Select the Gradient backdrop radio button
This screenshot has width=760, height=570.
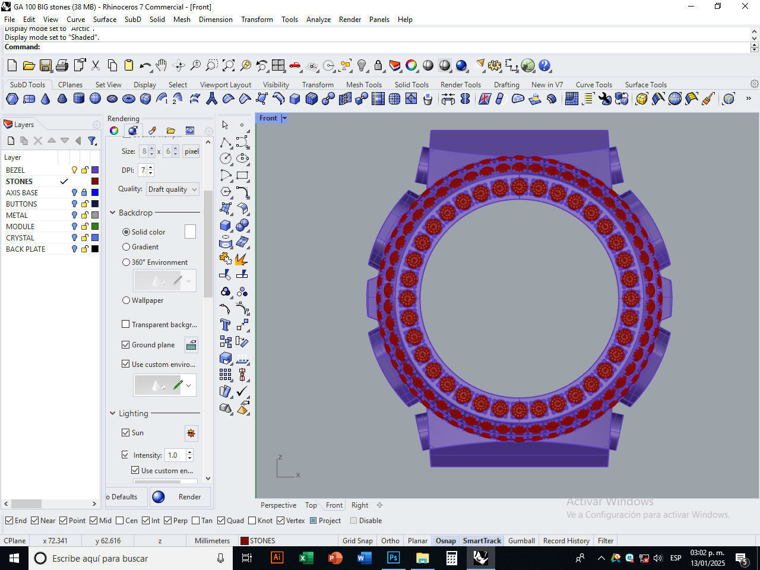[126, 247]
